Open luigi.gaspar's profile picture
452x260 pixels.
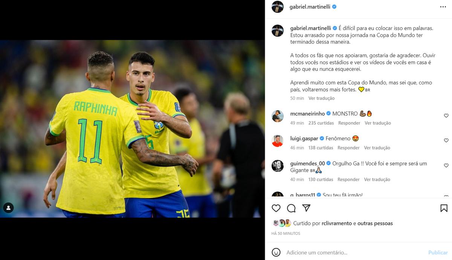278,141
